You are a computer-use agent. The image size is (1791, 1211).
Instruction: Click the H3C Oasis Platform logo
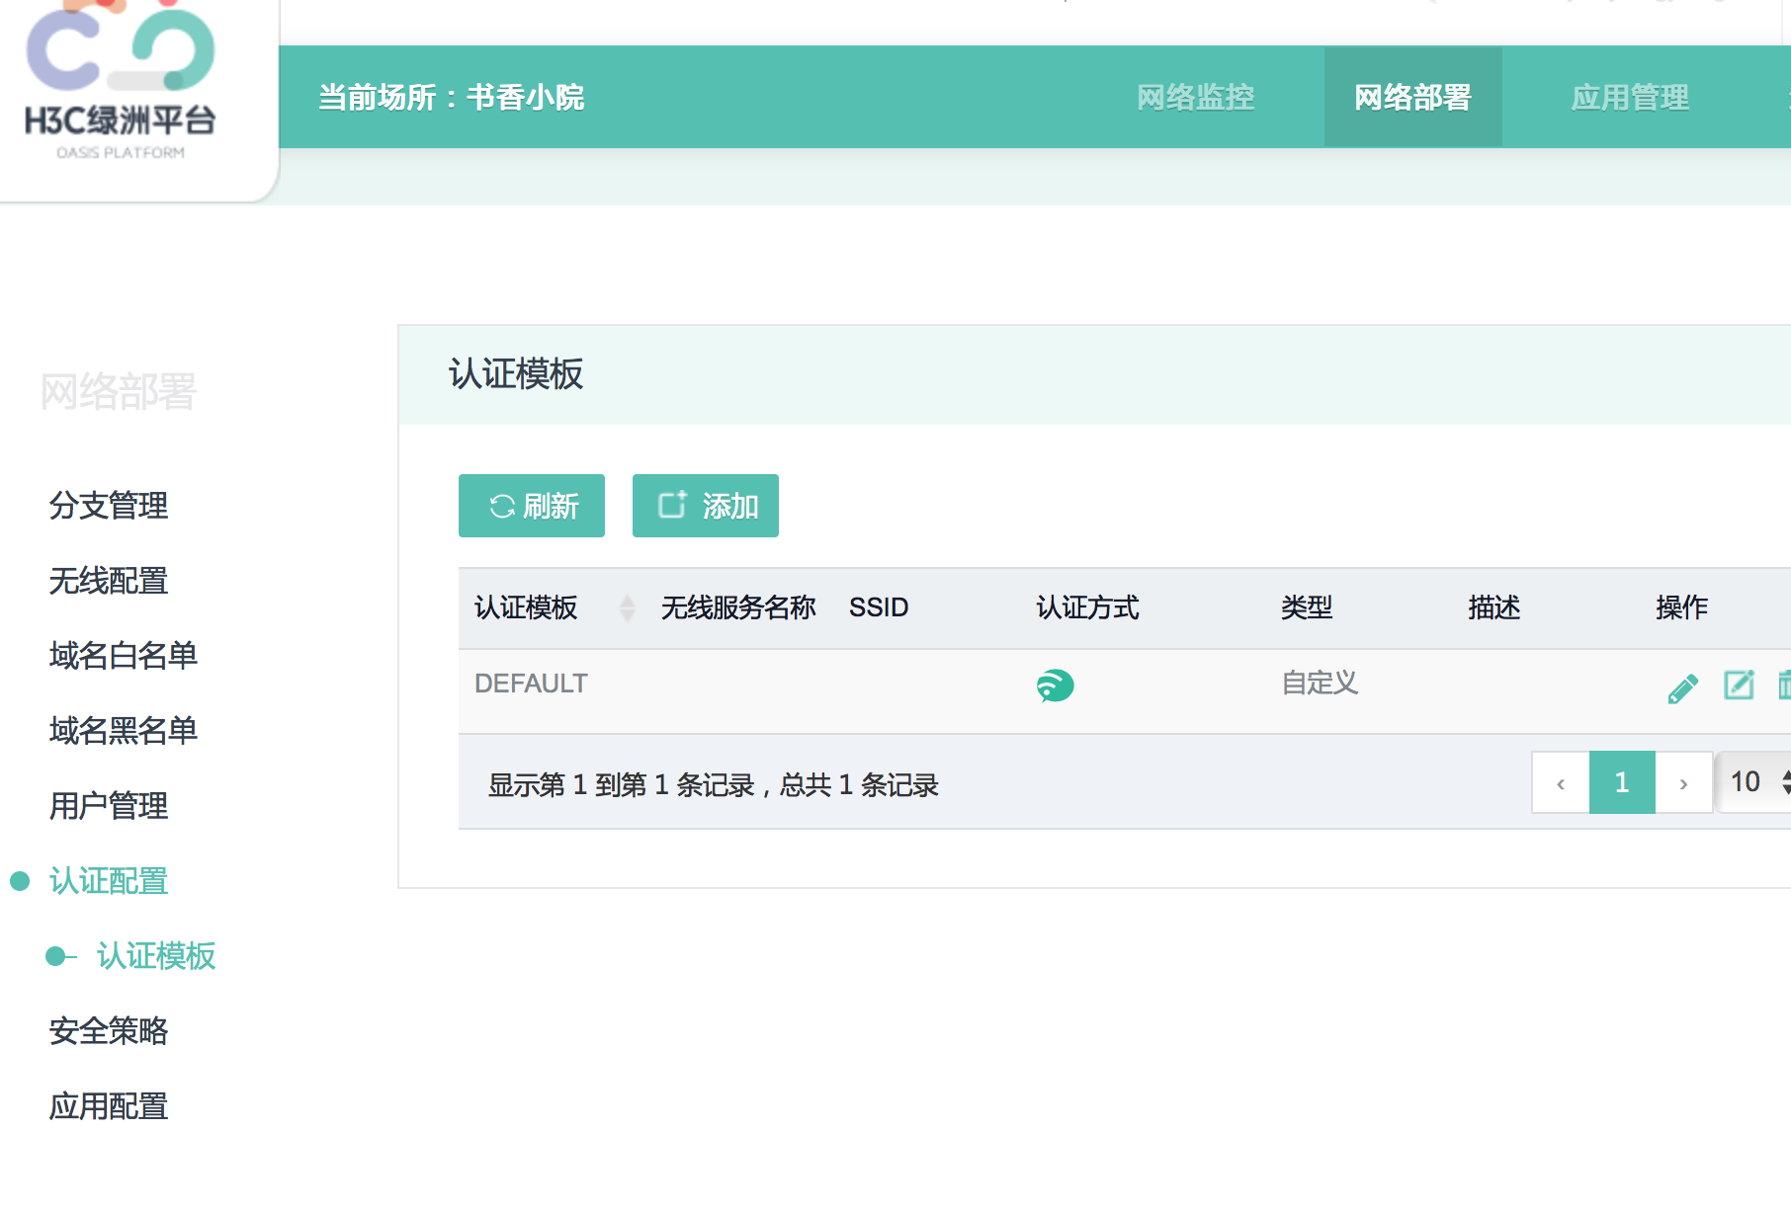[121, 84]
